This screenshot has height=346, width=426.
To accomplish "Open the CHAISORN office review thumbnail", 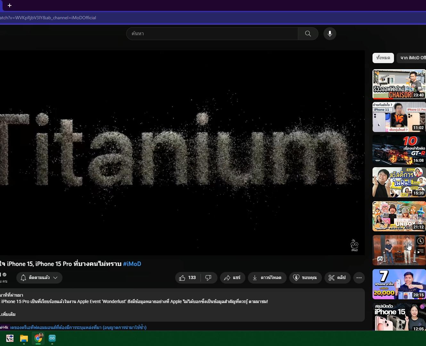I will 399,84.
